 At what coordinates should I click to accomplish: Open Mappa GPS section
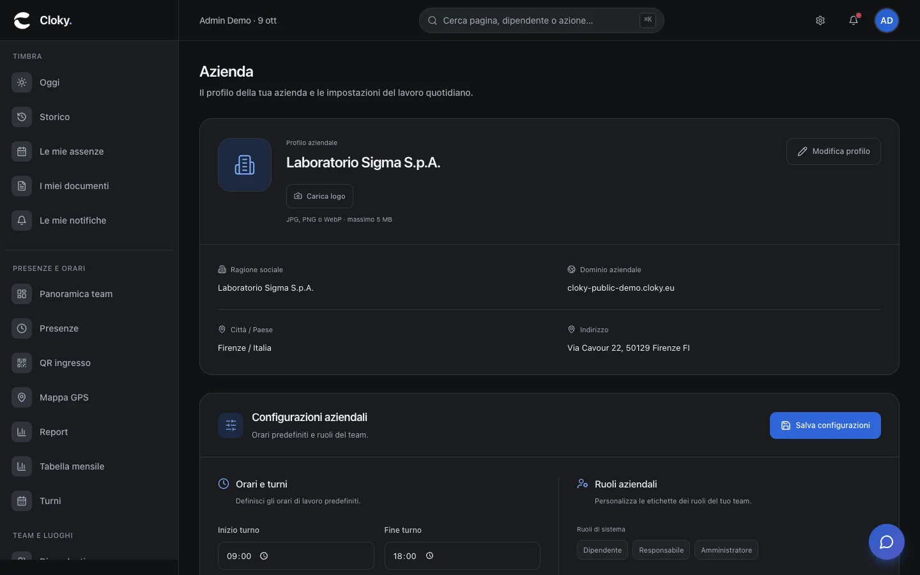89,397
